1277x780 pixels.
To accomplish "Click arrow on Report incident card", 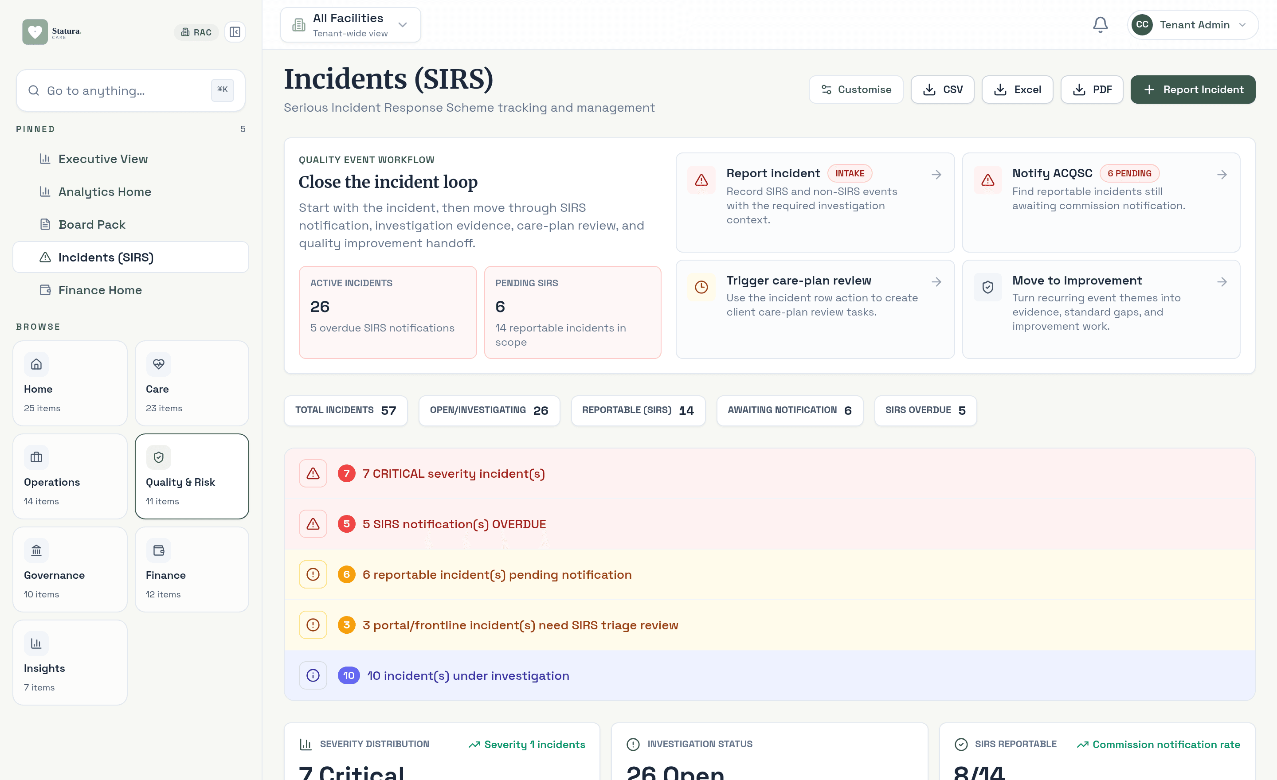I will point(936,175).
